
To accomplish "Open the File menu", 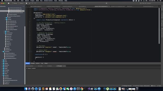I will (x=15, y=1).
